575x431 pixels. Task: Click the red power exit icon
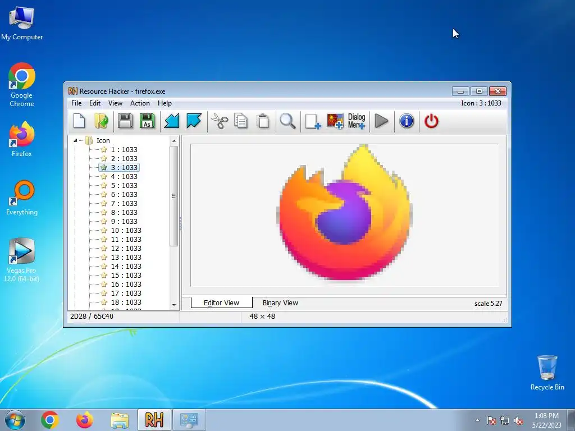[431, 121]
